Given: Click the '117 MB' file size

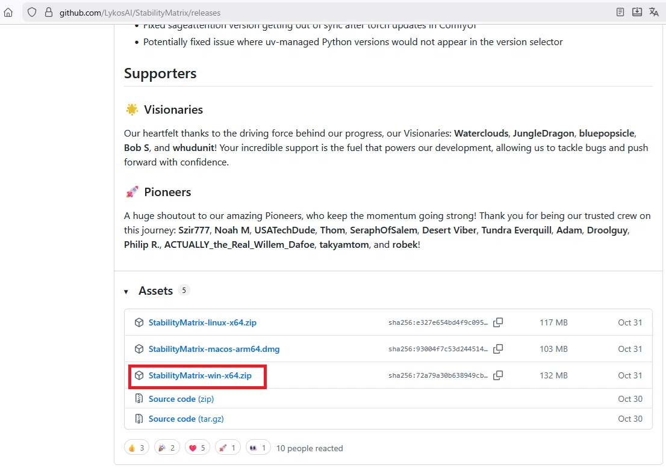Looking at the screenshot, I should 553,322.
